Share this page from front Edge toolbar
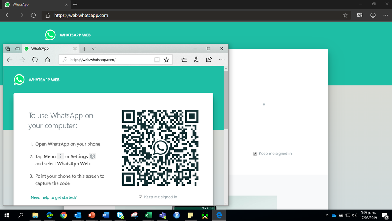The height and width of the screenshot is (221, 392). click(209, 60)
